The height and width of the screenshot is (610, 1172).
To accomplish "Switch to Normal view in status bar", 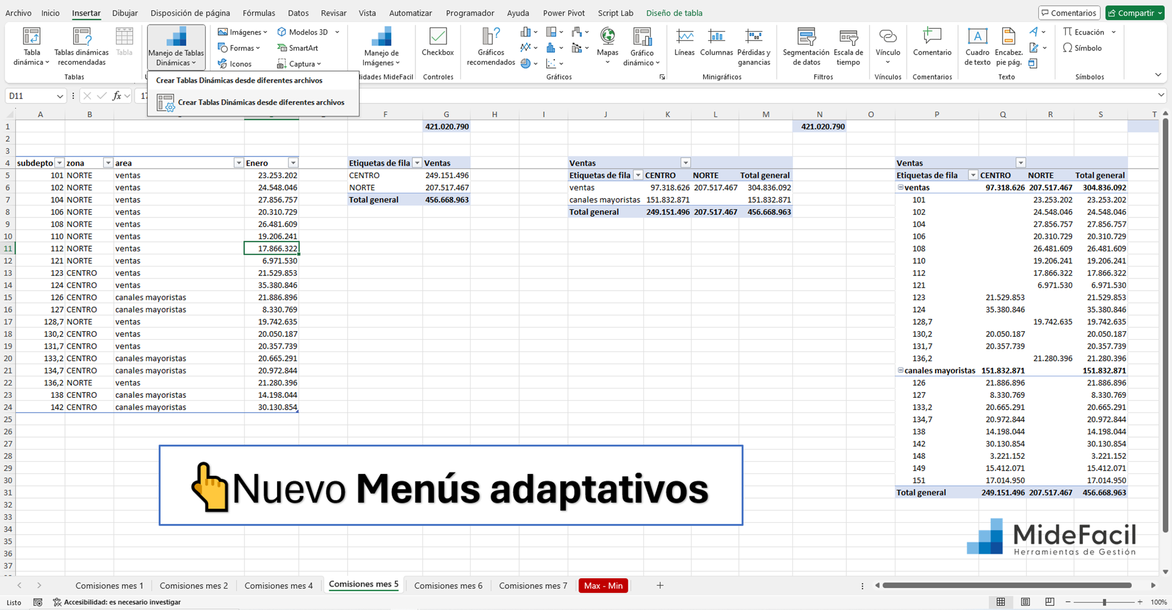I will (x=1001, y=602).
